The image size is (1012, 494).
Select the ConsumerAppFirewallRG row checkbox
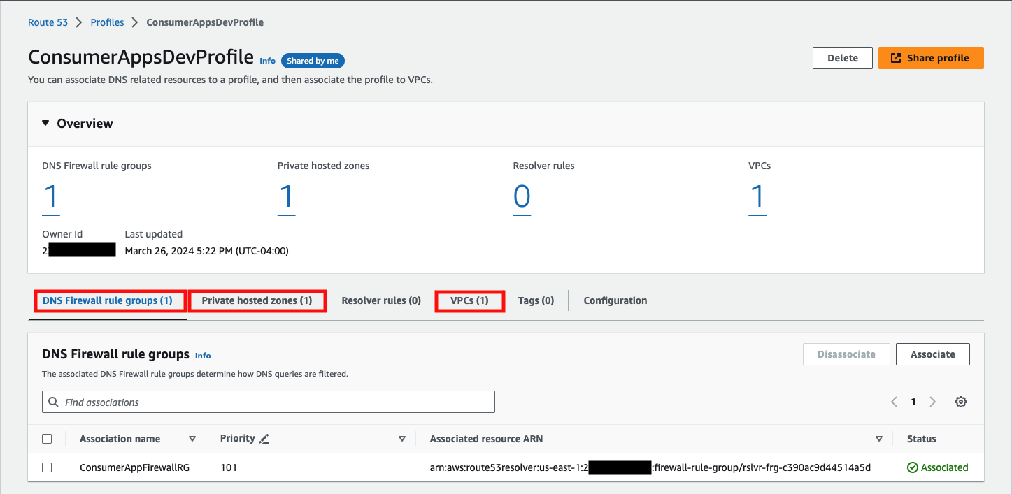(47, 467)
